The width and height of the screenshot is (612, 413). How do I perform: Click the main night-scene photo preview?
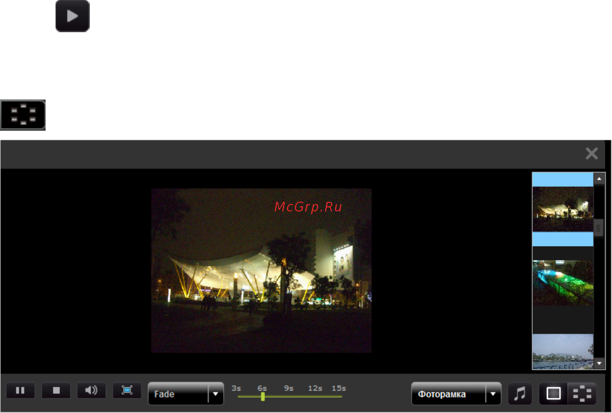tap(261, 270)
